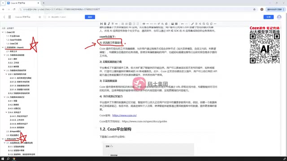Insert a table into the document
Viewport: 287px width, 161px height.
tap(176, 24)
